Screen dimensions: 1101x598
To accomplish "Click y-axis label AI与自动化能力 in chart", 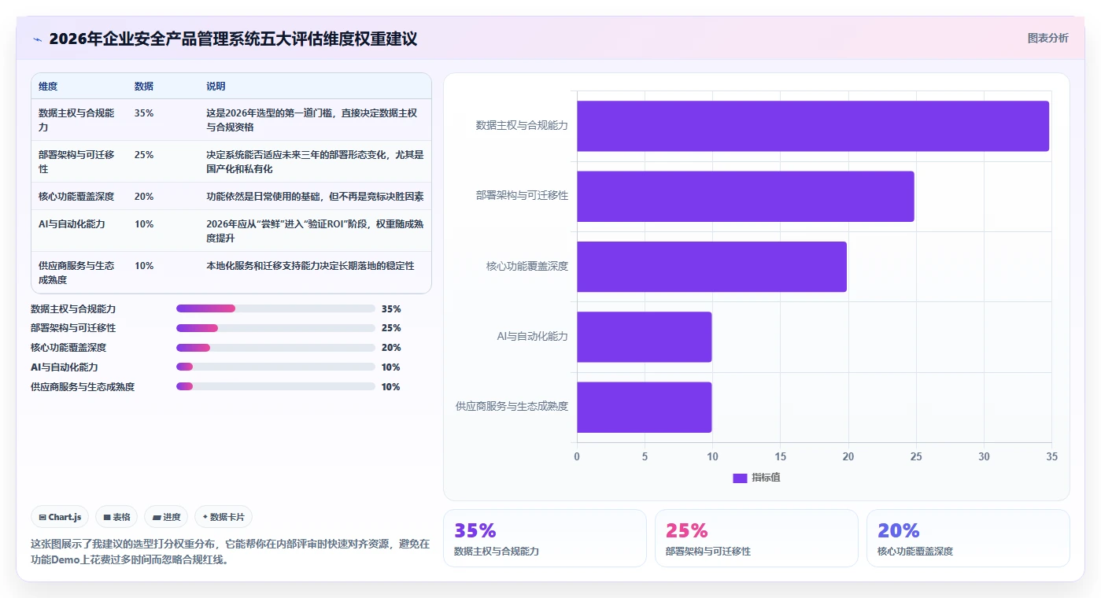I will pyautogui.click(x=532, y=336).
